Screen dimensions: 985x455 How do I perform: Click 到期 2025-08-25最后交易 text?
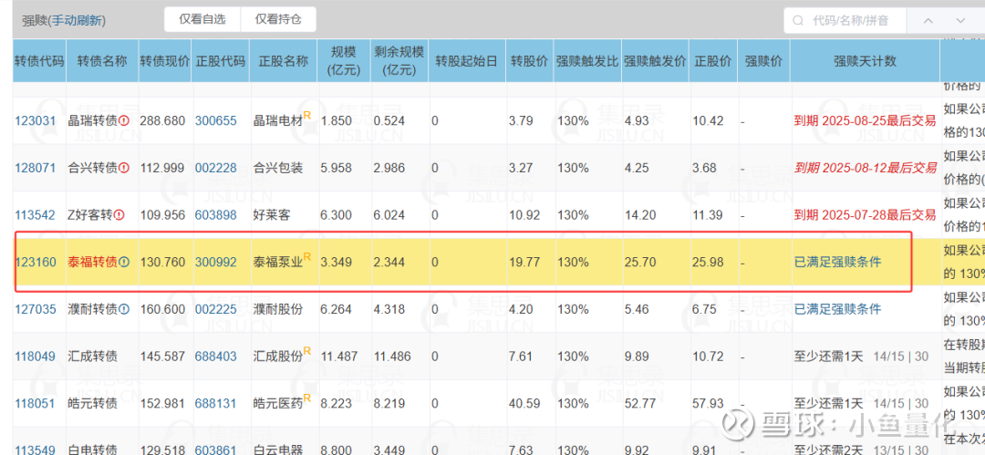(x=865, y=120)
